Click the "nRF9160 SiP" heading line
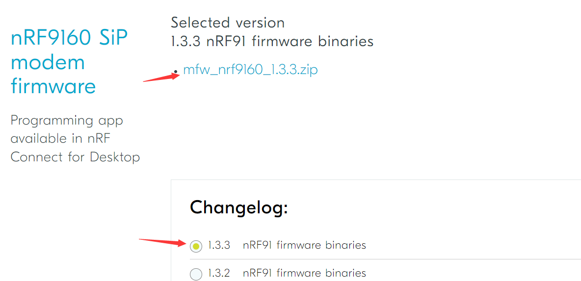581x281 pixels. [69, 38]
